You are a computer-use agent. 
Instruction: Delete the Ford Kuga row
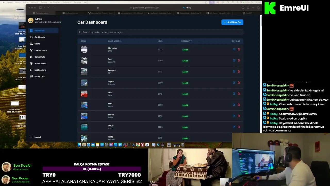pos(239,105)
